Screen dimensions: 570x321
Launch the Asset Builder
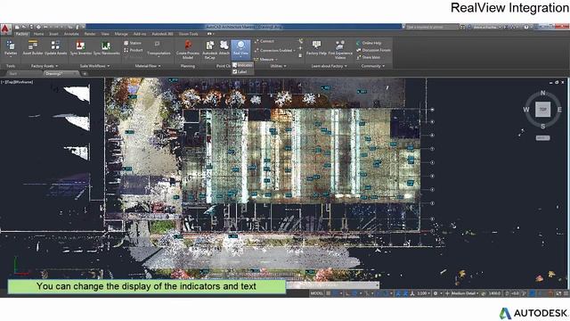pos(33,48)
